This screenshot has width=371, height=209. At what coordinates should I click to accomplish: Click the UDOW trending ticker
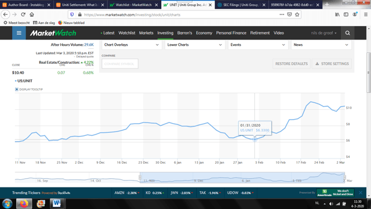click(x=241, y=193)
